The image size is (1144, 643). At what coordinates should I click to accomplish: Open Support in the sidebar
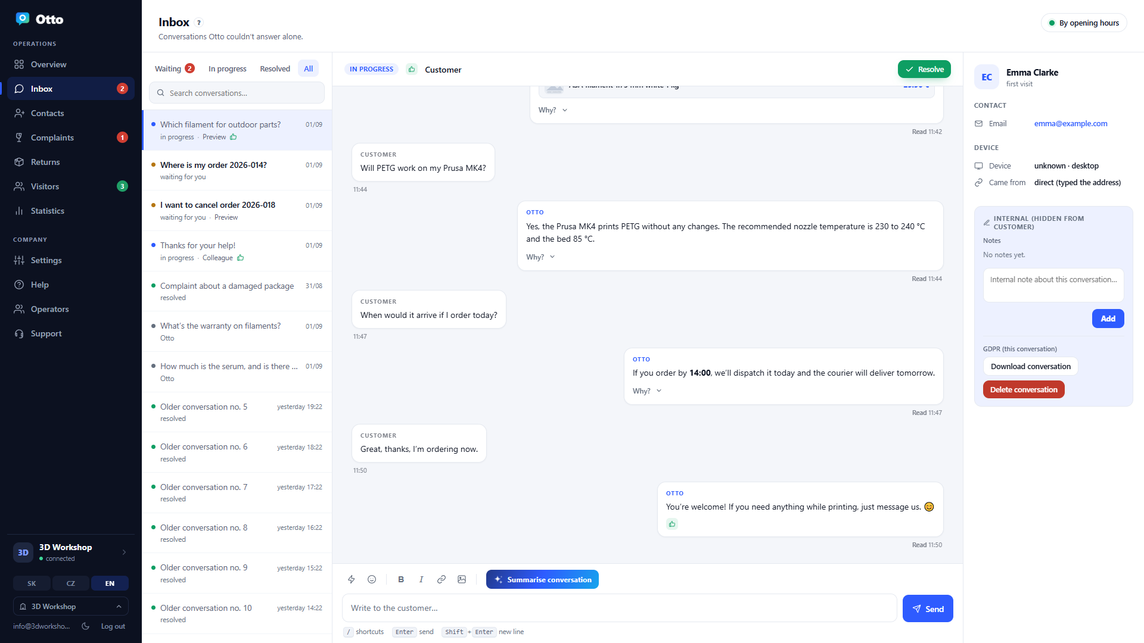71,333
